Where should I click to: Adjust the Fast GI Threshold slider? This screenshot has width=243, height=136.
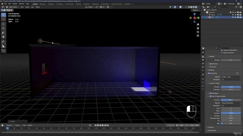click(231, 100)
